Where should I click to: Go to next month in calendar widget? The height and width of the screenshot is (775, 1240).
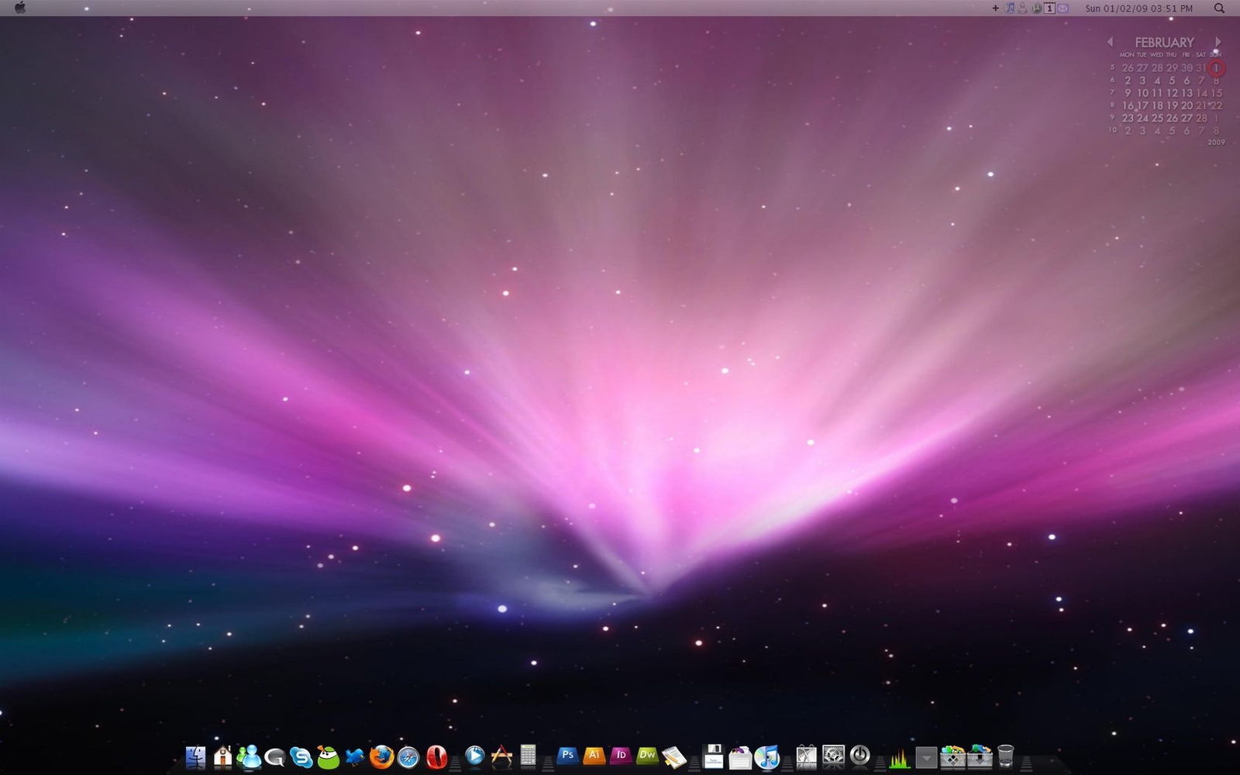(1218, 42)
